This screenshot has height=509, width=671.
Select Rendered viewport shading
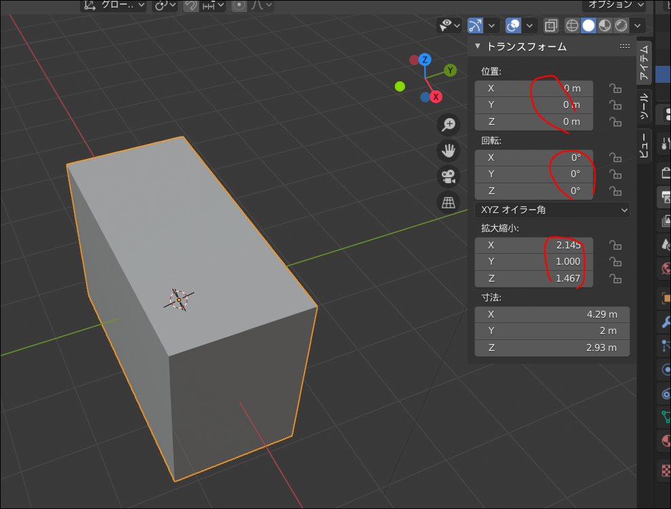[621, 26]
